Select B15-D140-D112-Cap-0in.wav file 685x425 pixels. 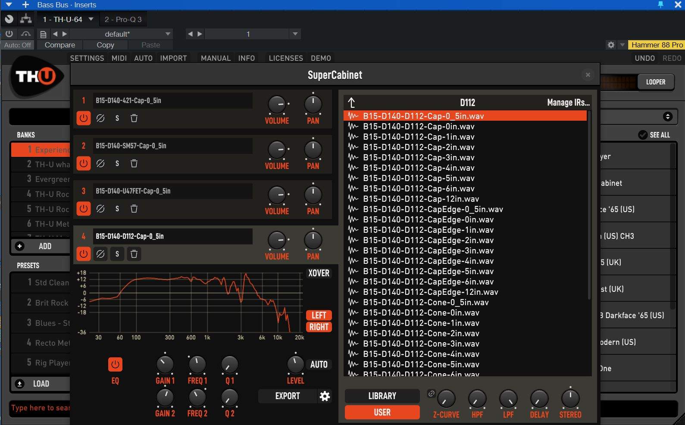coord(465,126)
